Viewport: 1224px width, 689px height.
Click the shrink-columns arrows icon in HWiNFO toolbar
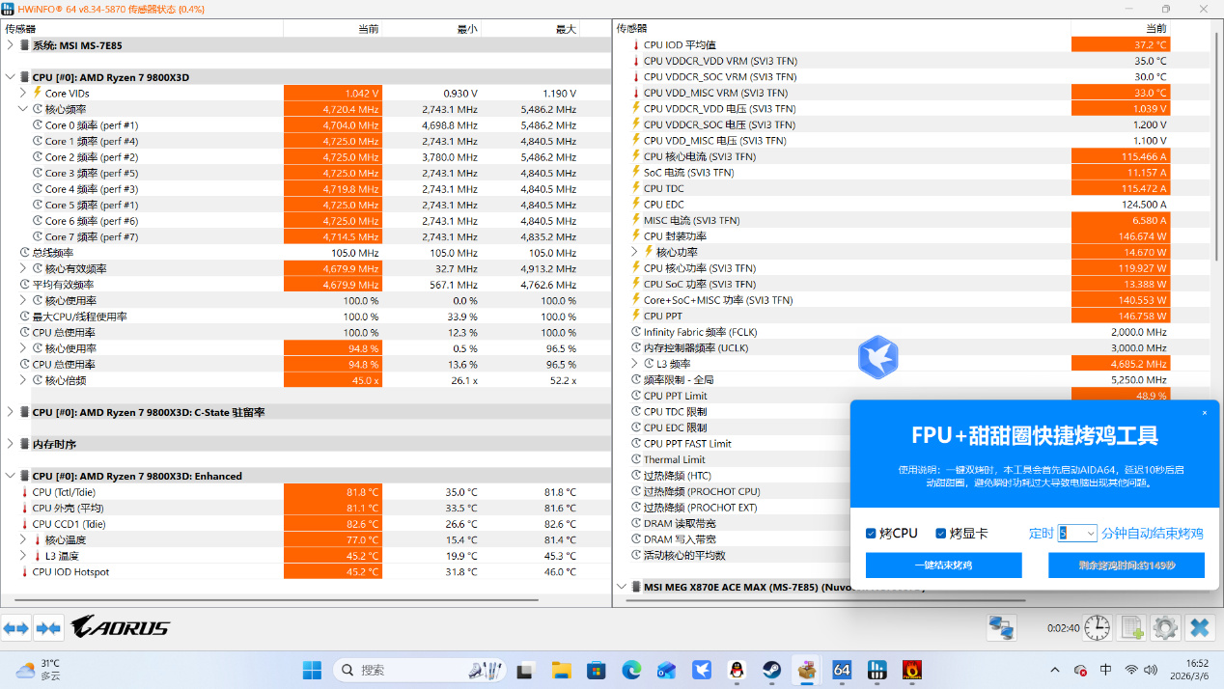tap(48, 628)
